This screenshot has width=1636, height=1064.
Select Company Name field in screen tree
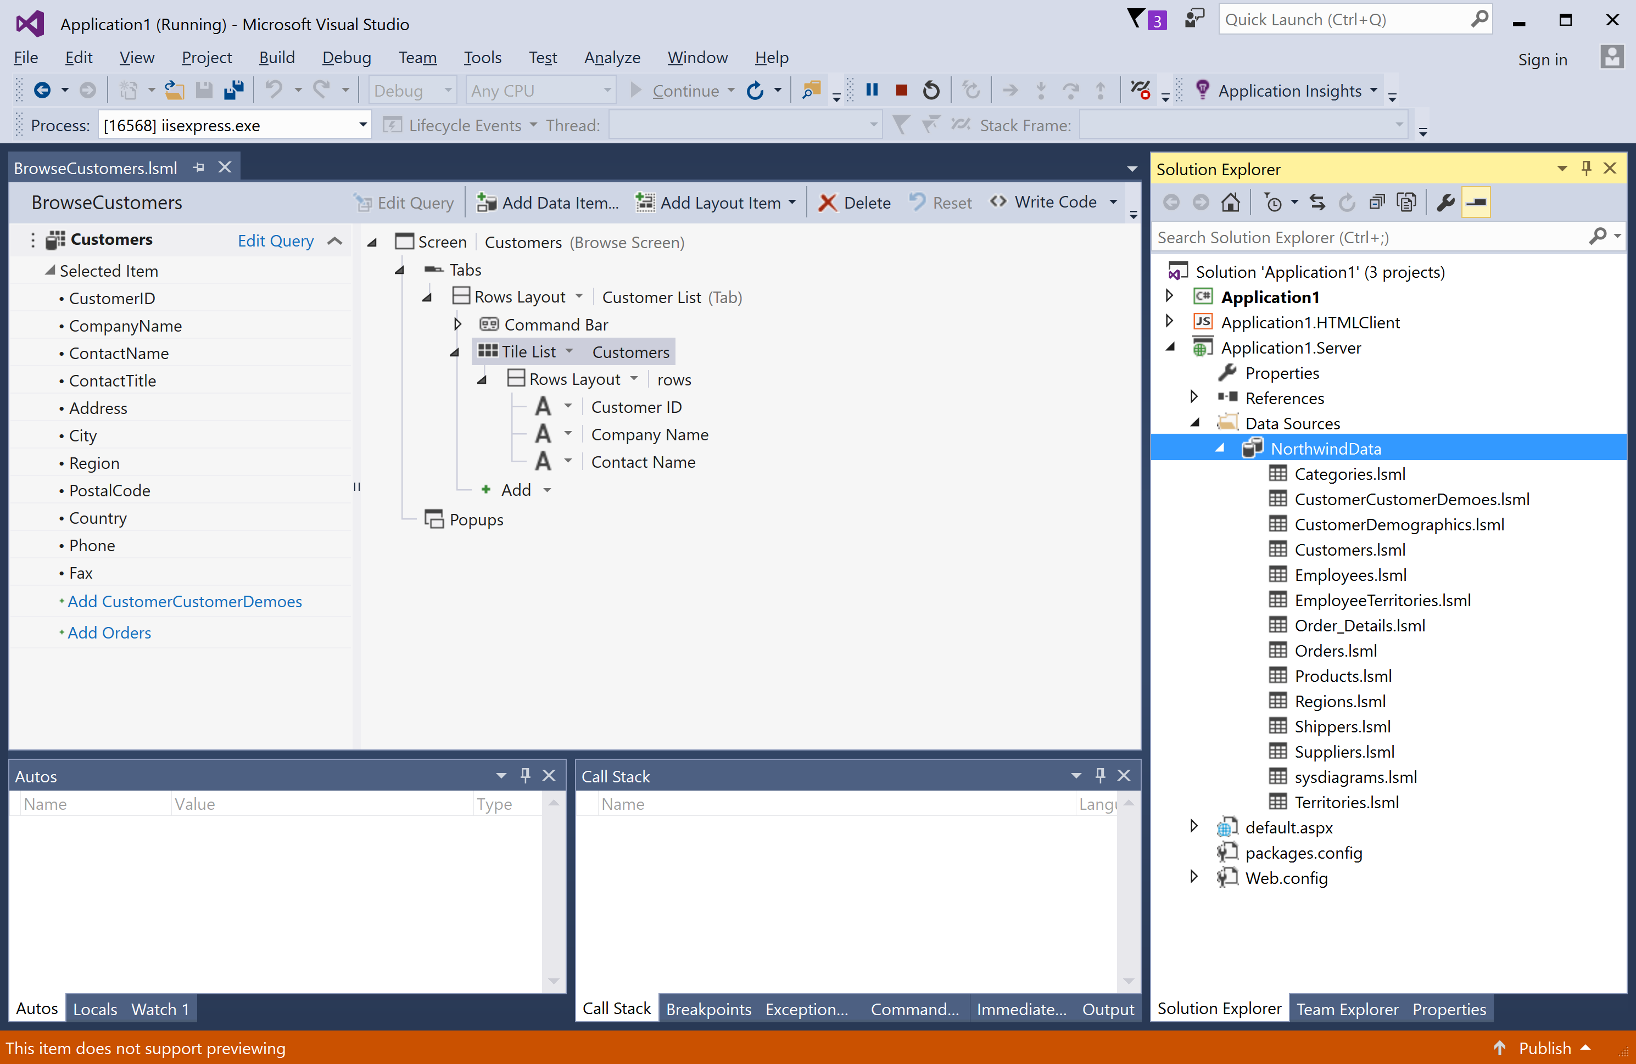click(650, 434)
